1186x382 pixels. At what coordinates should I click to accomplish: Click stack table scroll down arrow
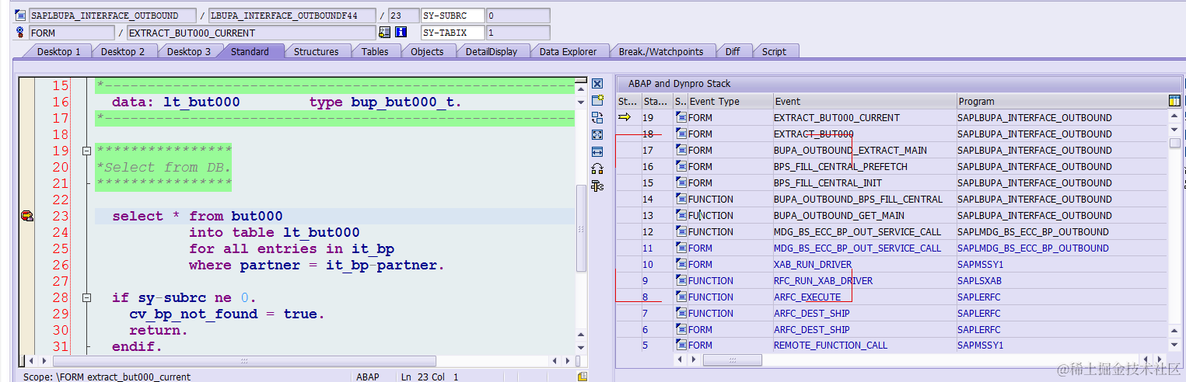click(x=1174, y=343)
